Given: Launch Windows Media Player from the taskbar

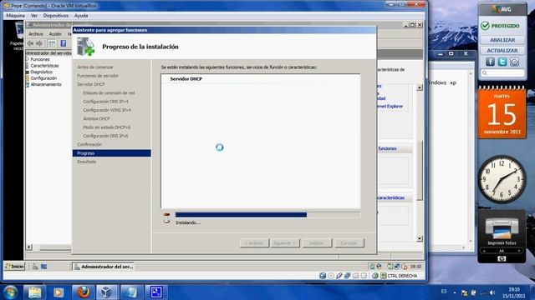Looking at the screenshot, I should 59,292.
